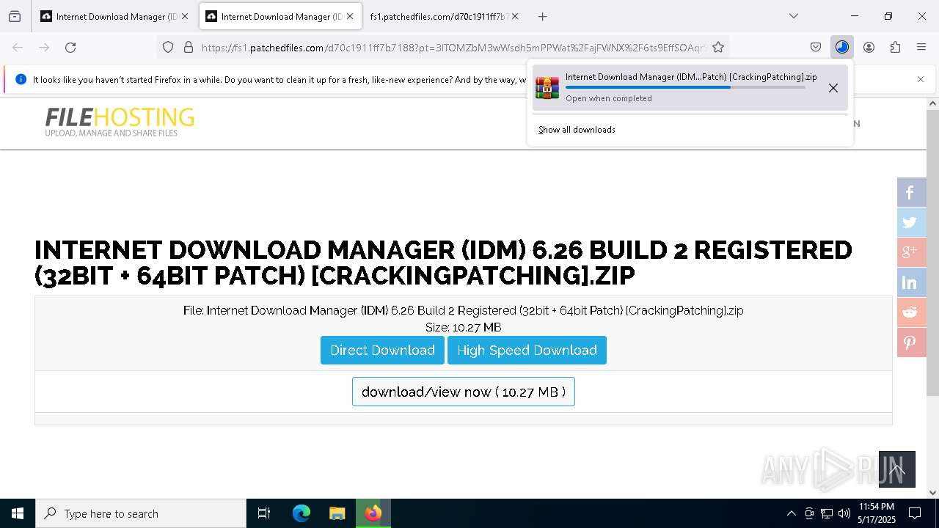This screenshot has width=939, height=528.
Task: Share page on Pinterest
Action: click(x=911, y=342)
